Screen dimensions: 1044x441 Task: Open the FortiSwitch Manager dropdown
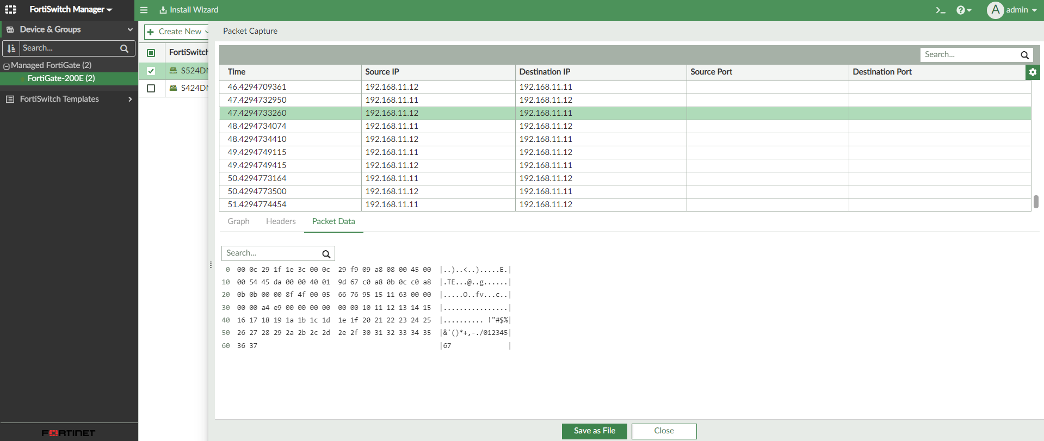click(71, 10)
